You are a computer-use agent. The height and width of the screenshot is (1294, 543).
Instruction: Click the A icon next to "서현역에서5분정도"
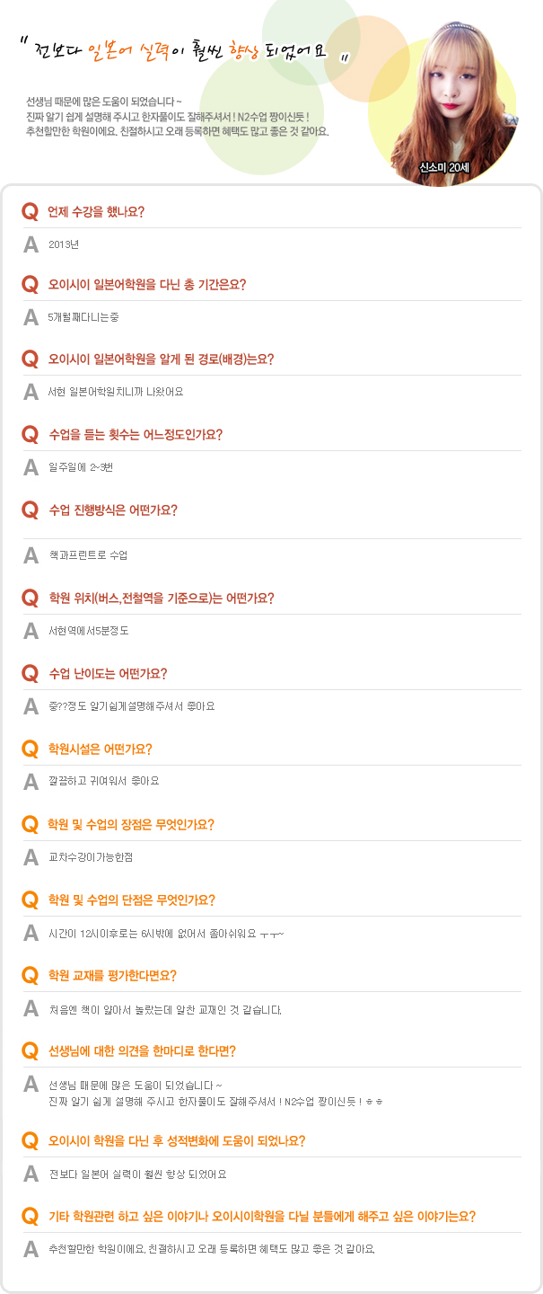point(31,631)
